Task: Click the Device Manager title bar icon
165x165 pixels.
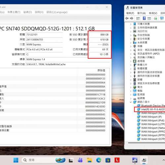Action: coord(127,8)
